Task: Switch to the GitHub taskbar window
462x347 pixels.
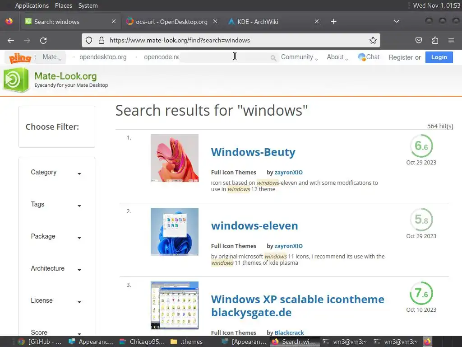Action: [x=40, y=342]
